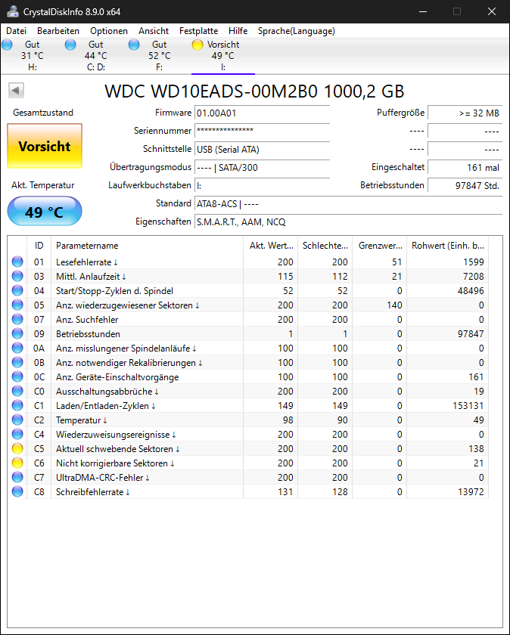Click raw value 13972 of Schreibfehlerrate
This screenshot has height=635, width=510.
[471, 492]
